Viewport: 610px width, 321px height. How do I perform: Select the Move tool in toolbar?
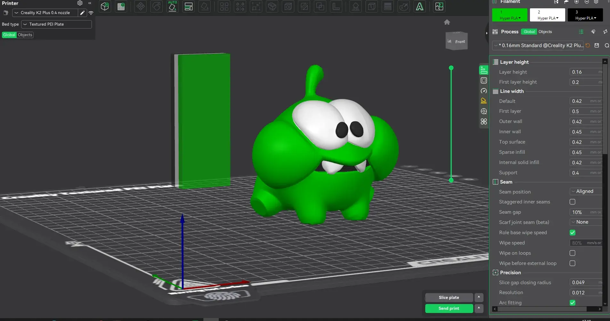pos(141,6)
